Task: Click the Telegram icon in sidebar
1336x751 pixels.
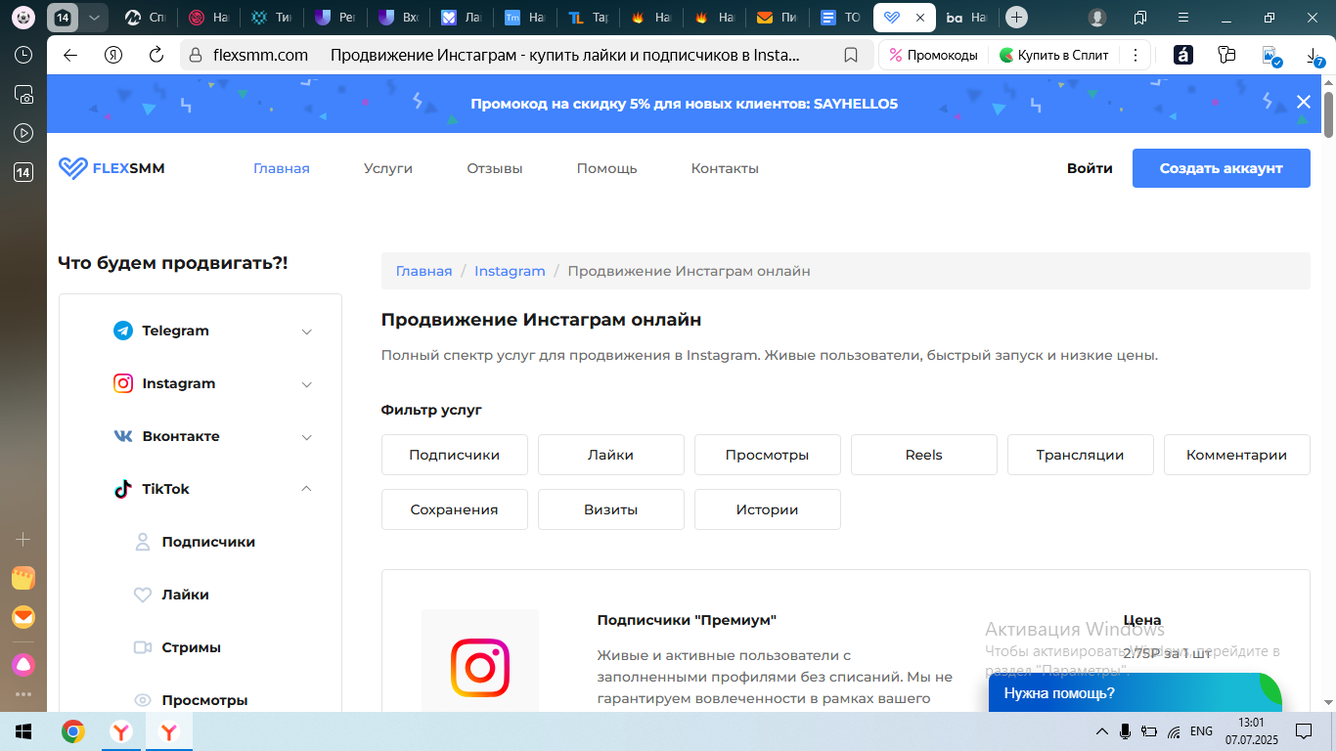Action: click(x=123, y=331)
